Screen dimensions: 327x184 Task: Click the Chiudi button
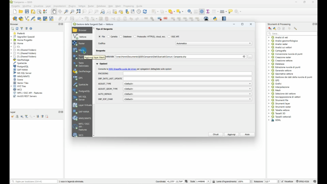click(x=216, y=134)
